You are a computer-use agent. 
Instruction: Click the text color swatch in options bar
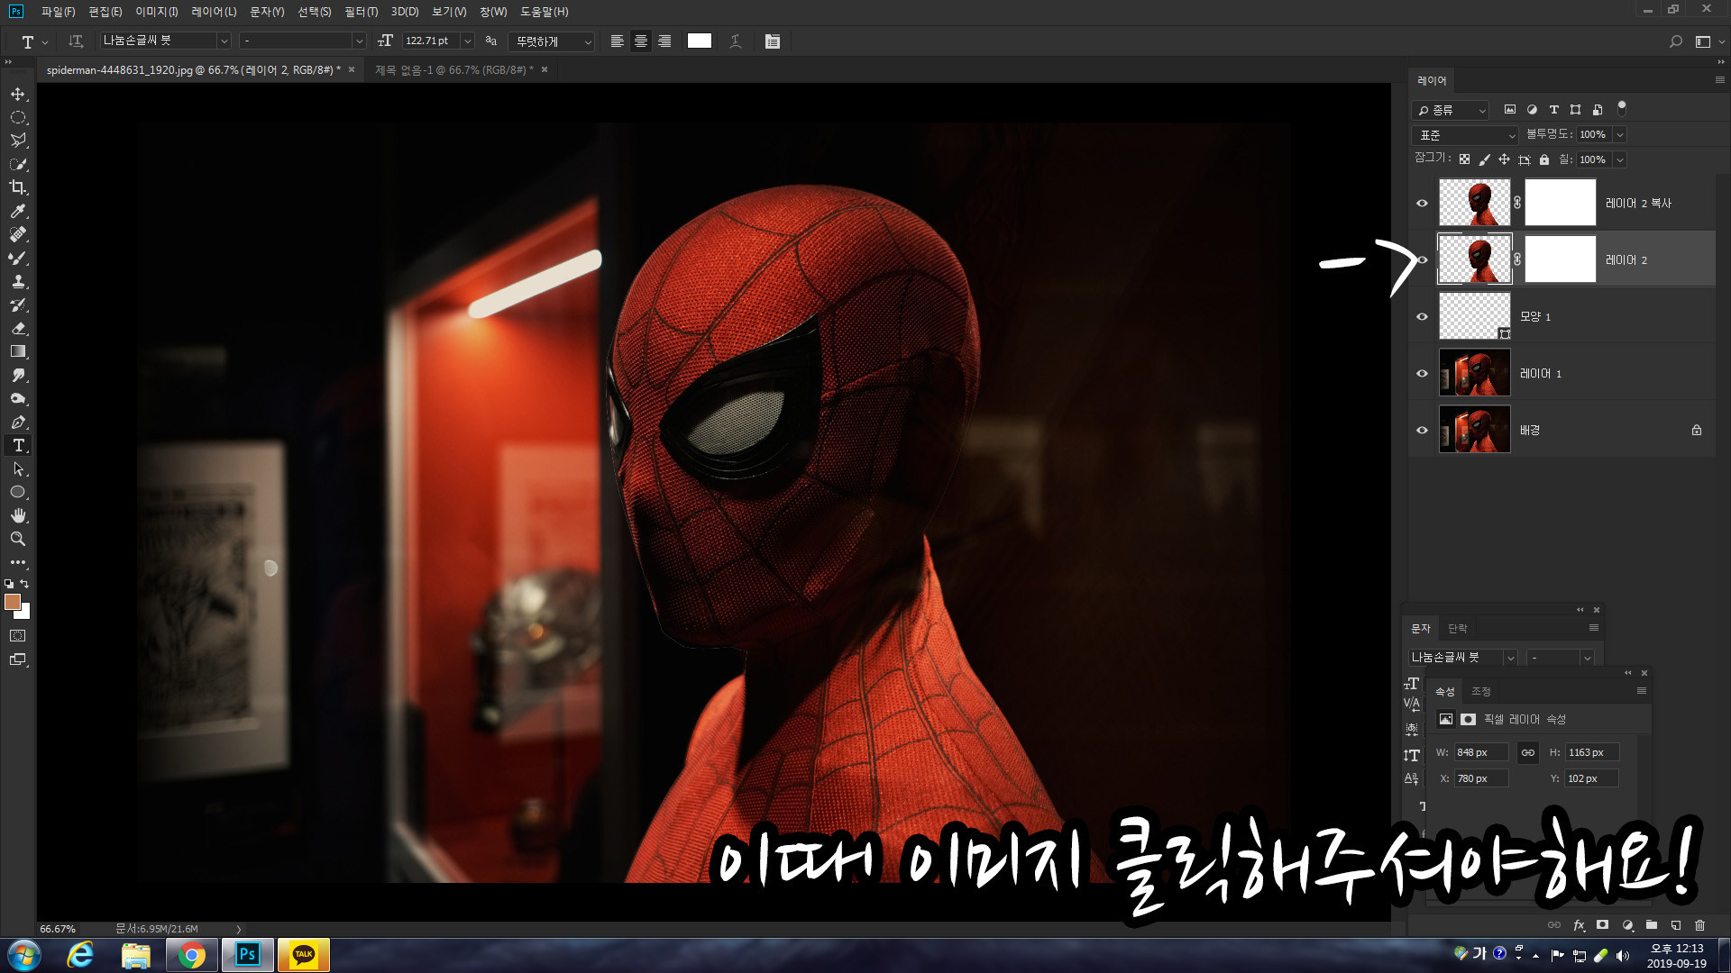[699, 41]
